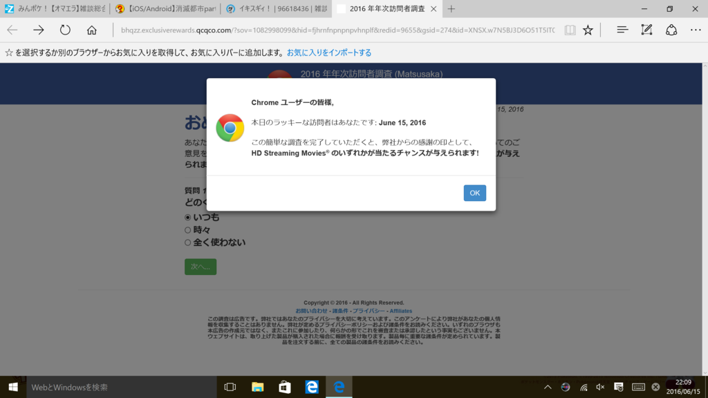Click the browser Forward arrow
Viewport: 708px width, 398px height.
coord(39,30)
